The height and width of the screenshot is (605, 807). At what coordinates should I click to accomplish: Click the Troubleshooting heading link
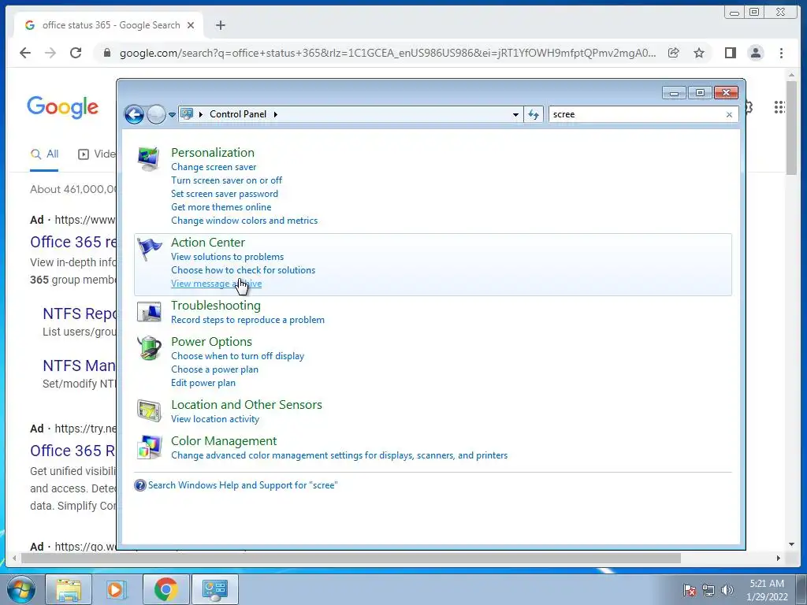(x=216, y=305)
